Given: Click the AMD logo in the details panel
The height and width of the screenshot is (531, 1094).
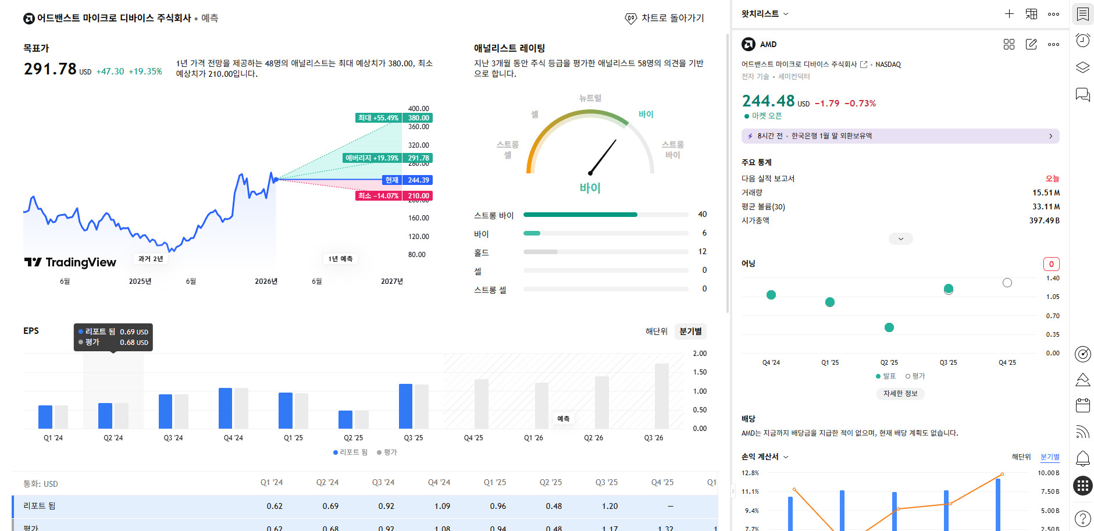Looking at the screenshot, I should tap(749, 44).
